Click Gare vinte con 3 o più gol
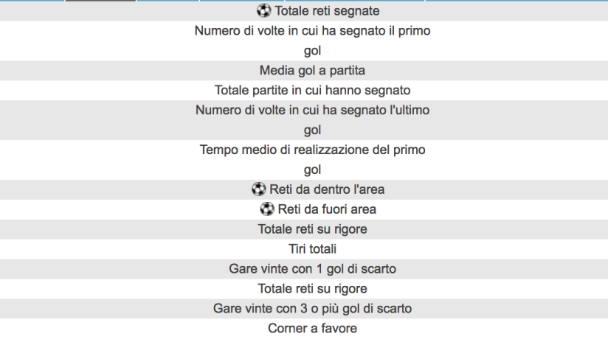The image size is (608, 342). 312,308
